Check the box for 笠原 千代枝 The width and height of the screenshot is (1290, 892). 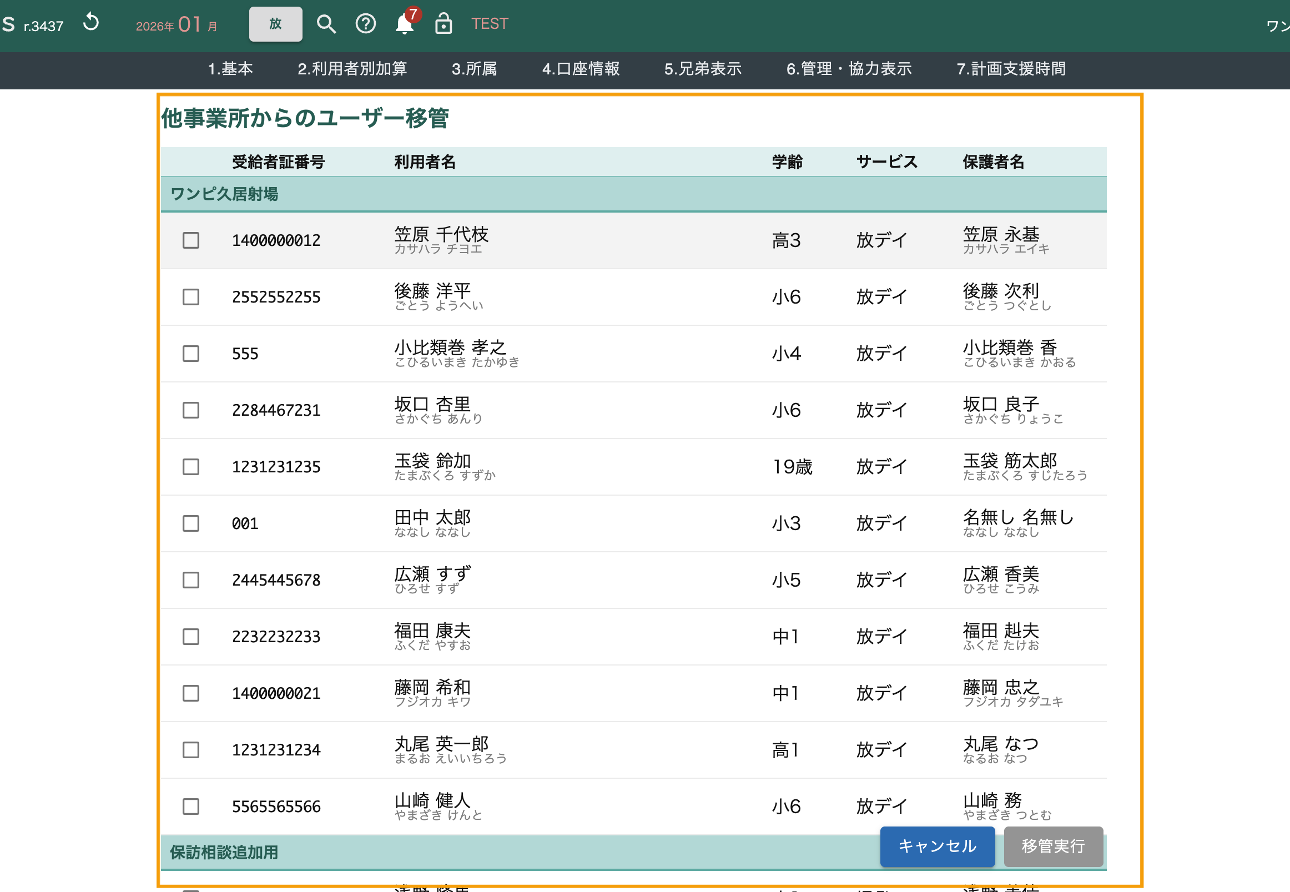pyautogui.click(x=191, y=240)
